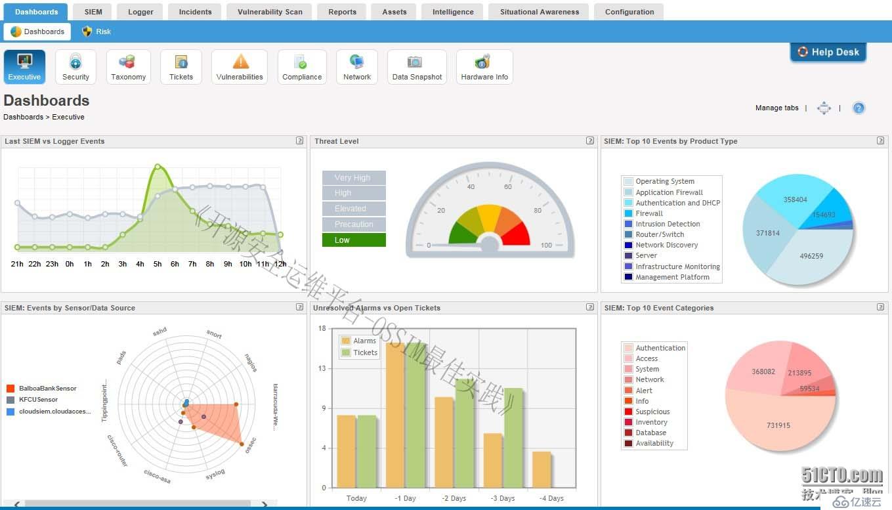
Task: Click help icon on Last SIEM vs Logger Events
Action: coord(299,140)
